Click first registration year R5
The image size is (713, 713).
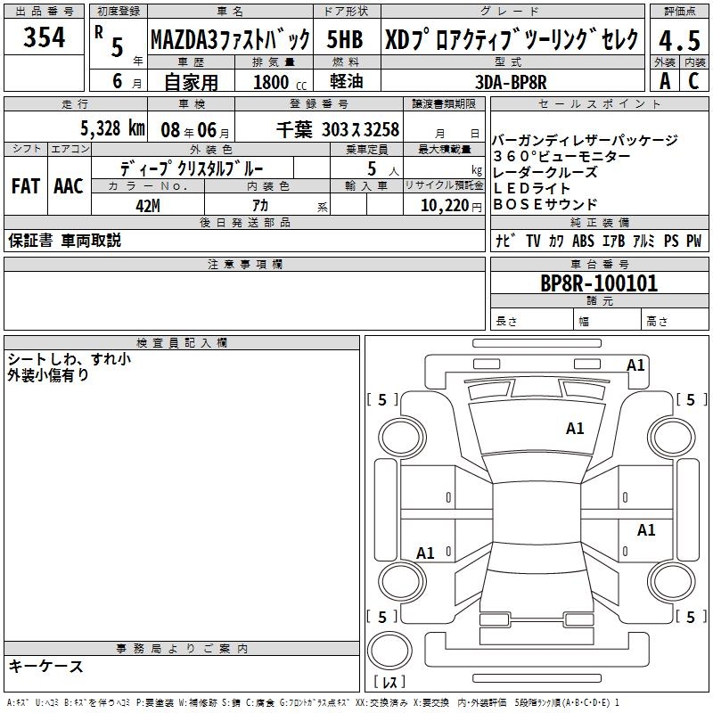click(119, 44)
